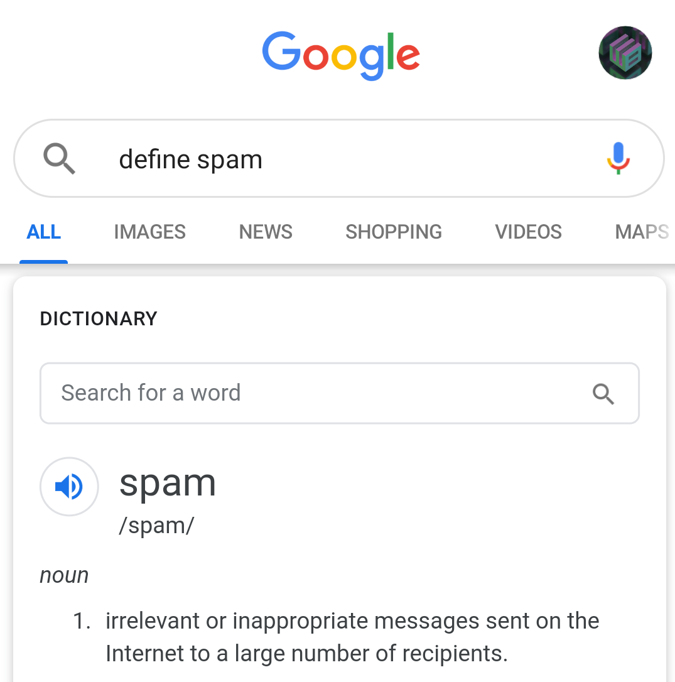Screen dimensions: 675x682
Task: Play the spam pronunciation audio
Action: (69, 486)
